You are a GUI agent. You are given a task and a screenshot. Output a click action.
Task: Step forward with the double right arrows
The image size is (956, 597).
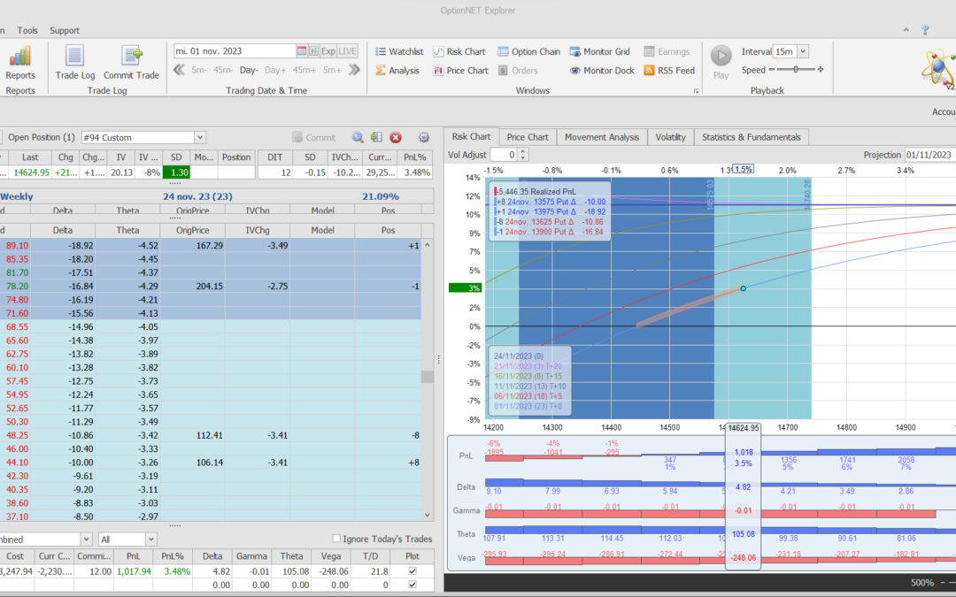tap(354, 70)
